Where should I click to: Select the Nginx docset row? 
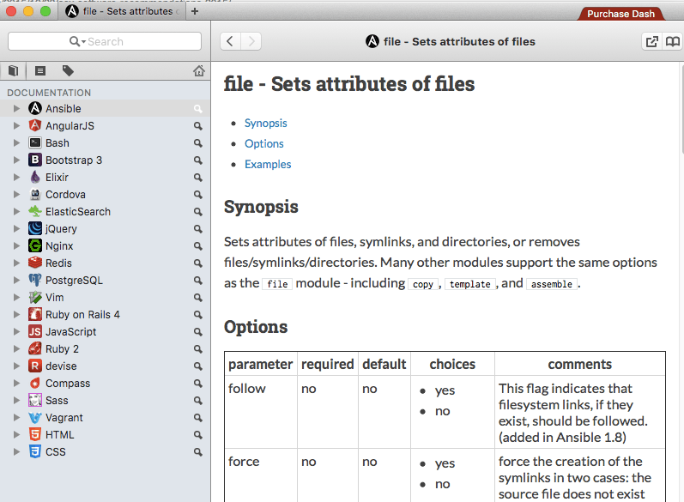[105, 246]
